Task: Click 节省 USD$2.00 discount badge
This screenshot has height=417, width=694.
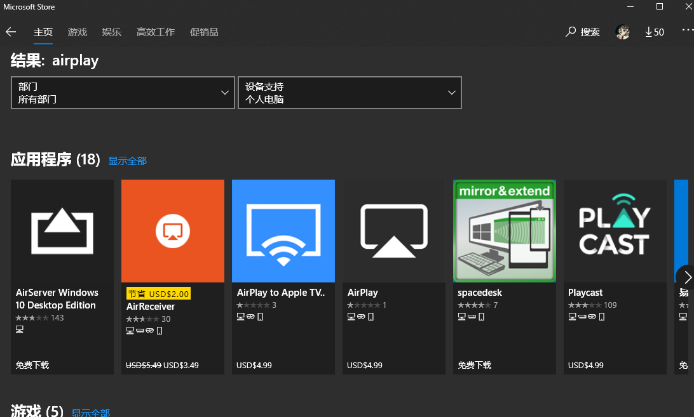Action: [x=158, y=294]
